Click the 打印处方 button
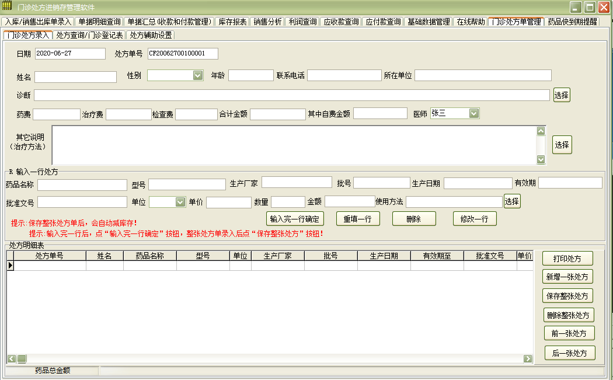 coord(567,259)
